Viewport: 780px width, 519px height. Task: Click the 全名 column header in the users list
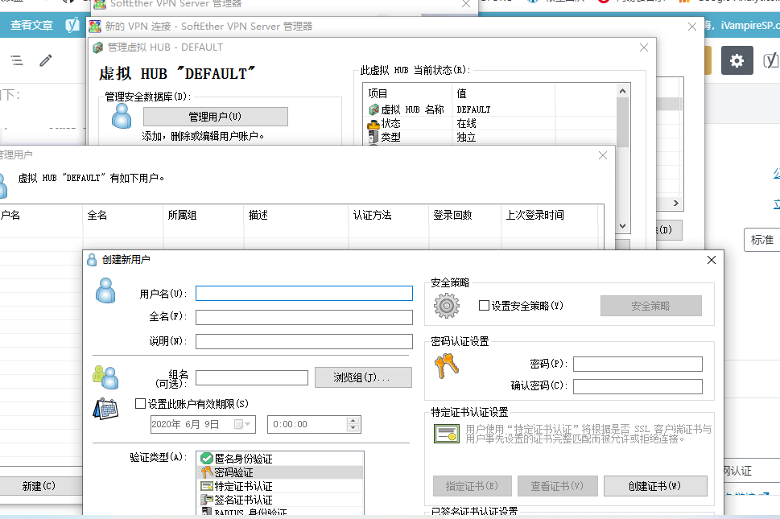[x=123, y=215]
